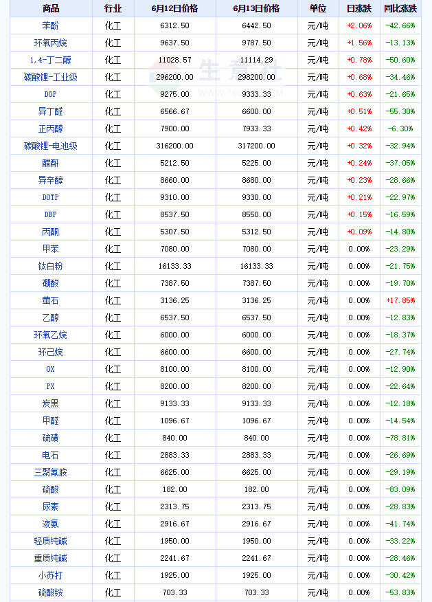Open the 液氨 commodity link
Screen dimensions: 432x602
50,524
